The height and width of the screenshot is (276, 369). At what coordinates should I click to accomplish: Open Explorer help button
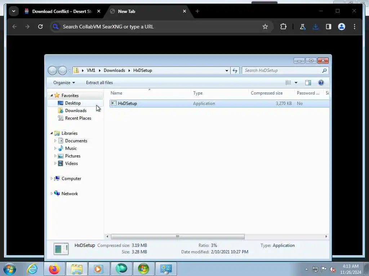[321, 83]
